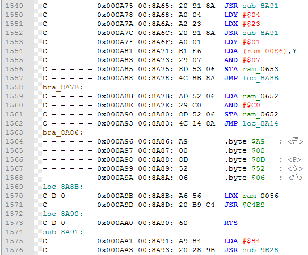Click the loc_8A8B: label definition
Viewport: 308px width, 255px height.
pos(62,187)
